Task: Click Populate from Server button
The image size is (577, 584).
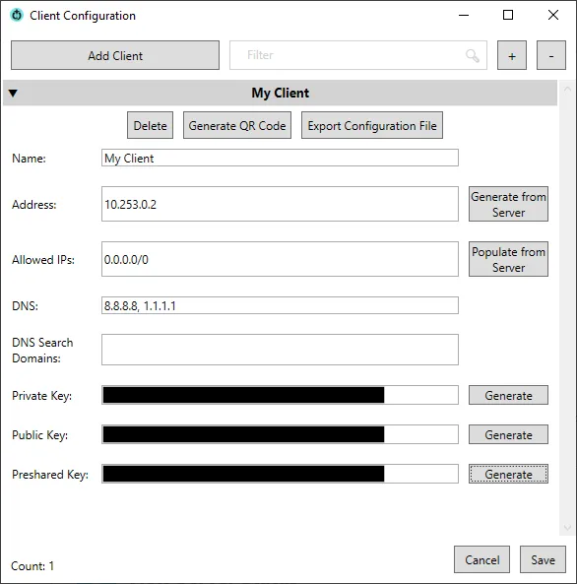Action: 508,259
